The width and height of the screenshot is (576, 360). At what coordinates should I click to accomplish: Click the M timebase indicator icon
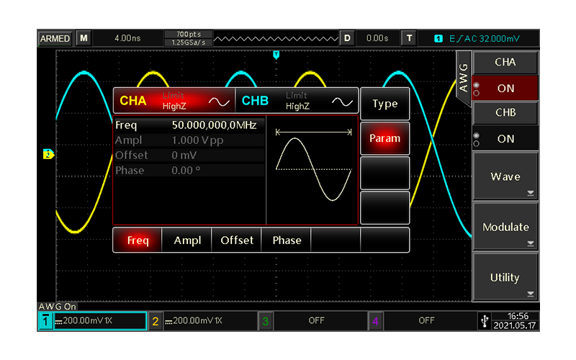(x=84, y=38)
